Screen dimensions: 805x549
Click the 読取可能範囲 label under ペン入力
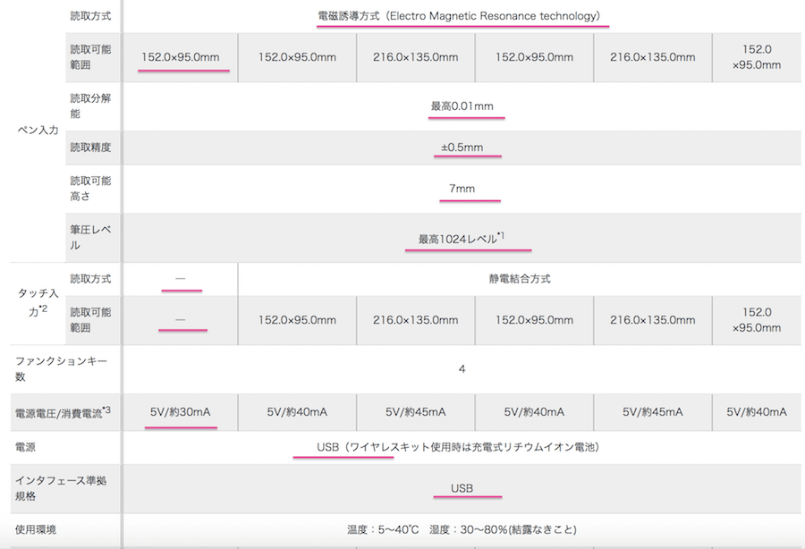90,57
